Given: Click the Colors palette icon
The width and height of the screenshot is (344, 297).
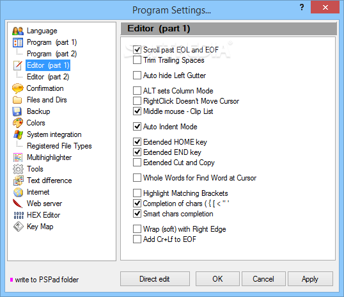Looking at the screenshot, I should tap(18, 123).
